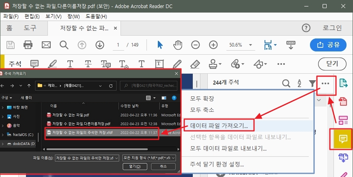The image size is (353, 177).
Task: Select the pencil drawing tool
Action: 177,64
